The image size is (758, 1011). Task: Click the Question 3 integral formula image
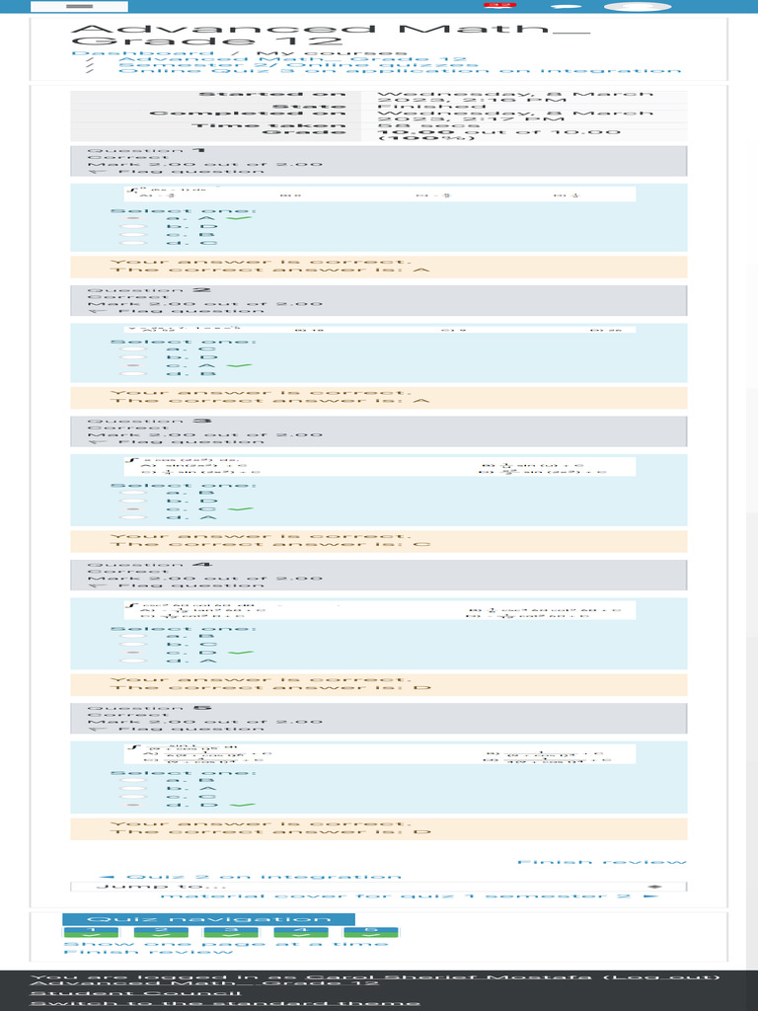(380, 466)
